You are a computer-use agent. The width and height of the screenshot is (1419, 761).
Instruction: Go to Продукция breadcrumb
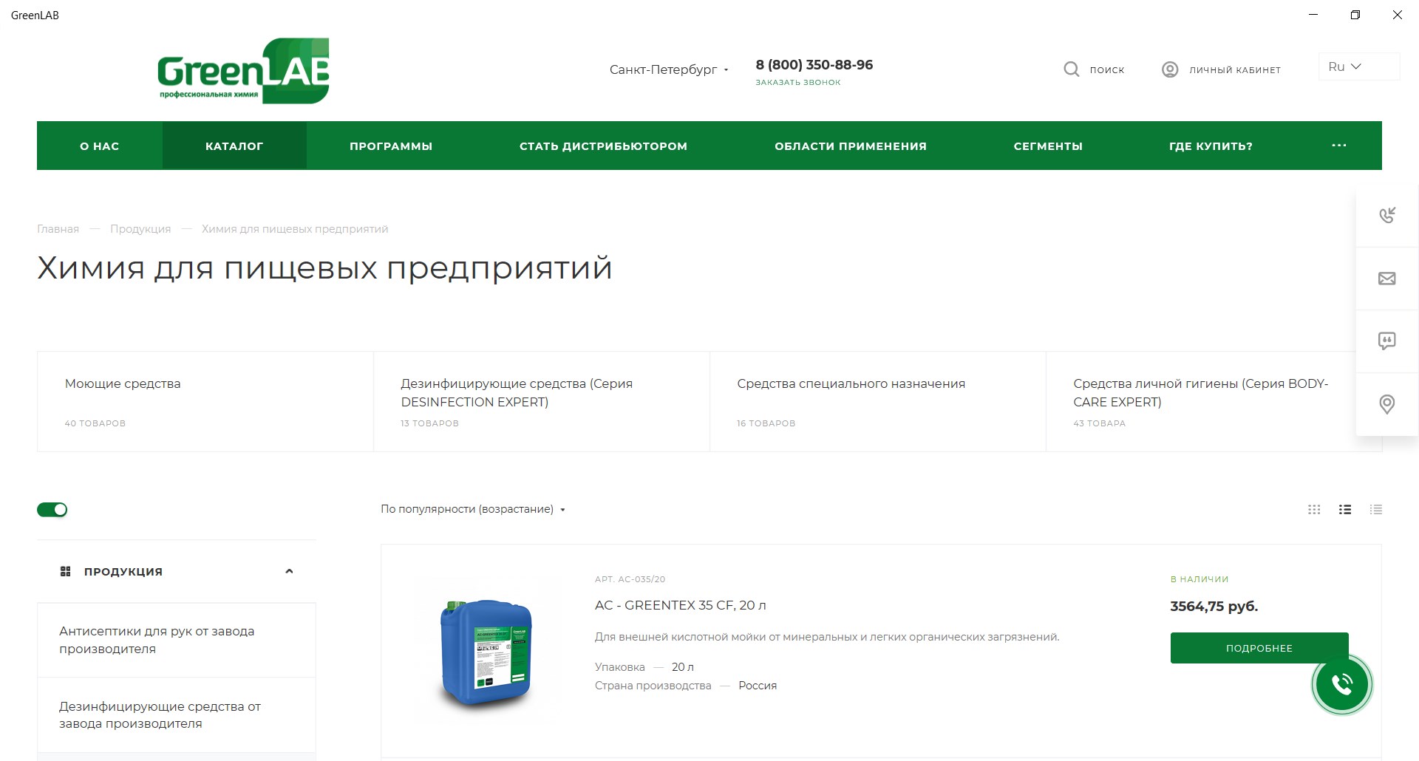[140, 229]
